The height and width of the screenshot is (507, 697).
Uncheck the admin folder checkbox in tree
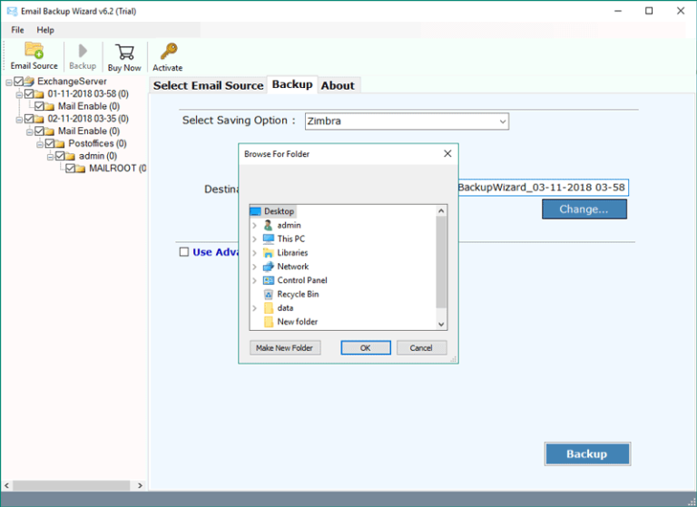click(x=60, y=156)
